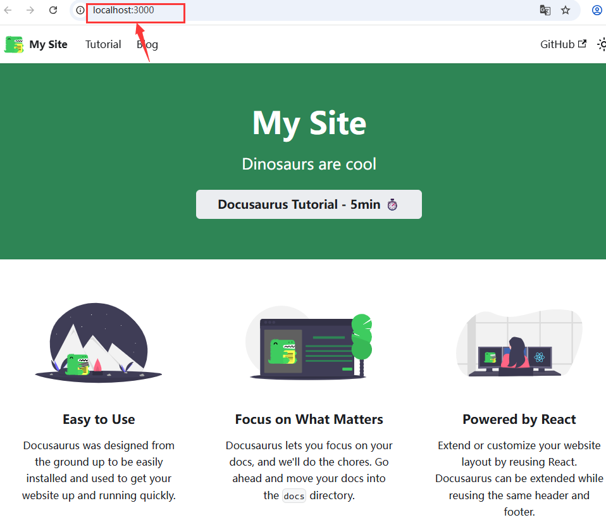Click the Docusaurus dinosaur logo in the navbar
The height and width of the screenshot is (527, 606).
click(14, 44)
